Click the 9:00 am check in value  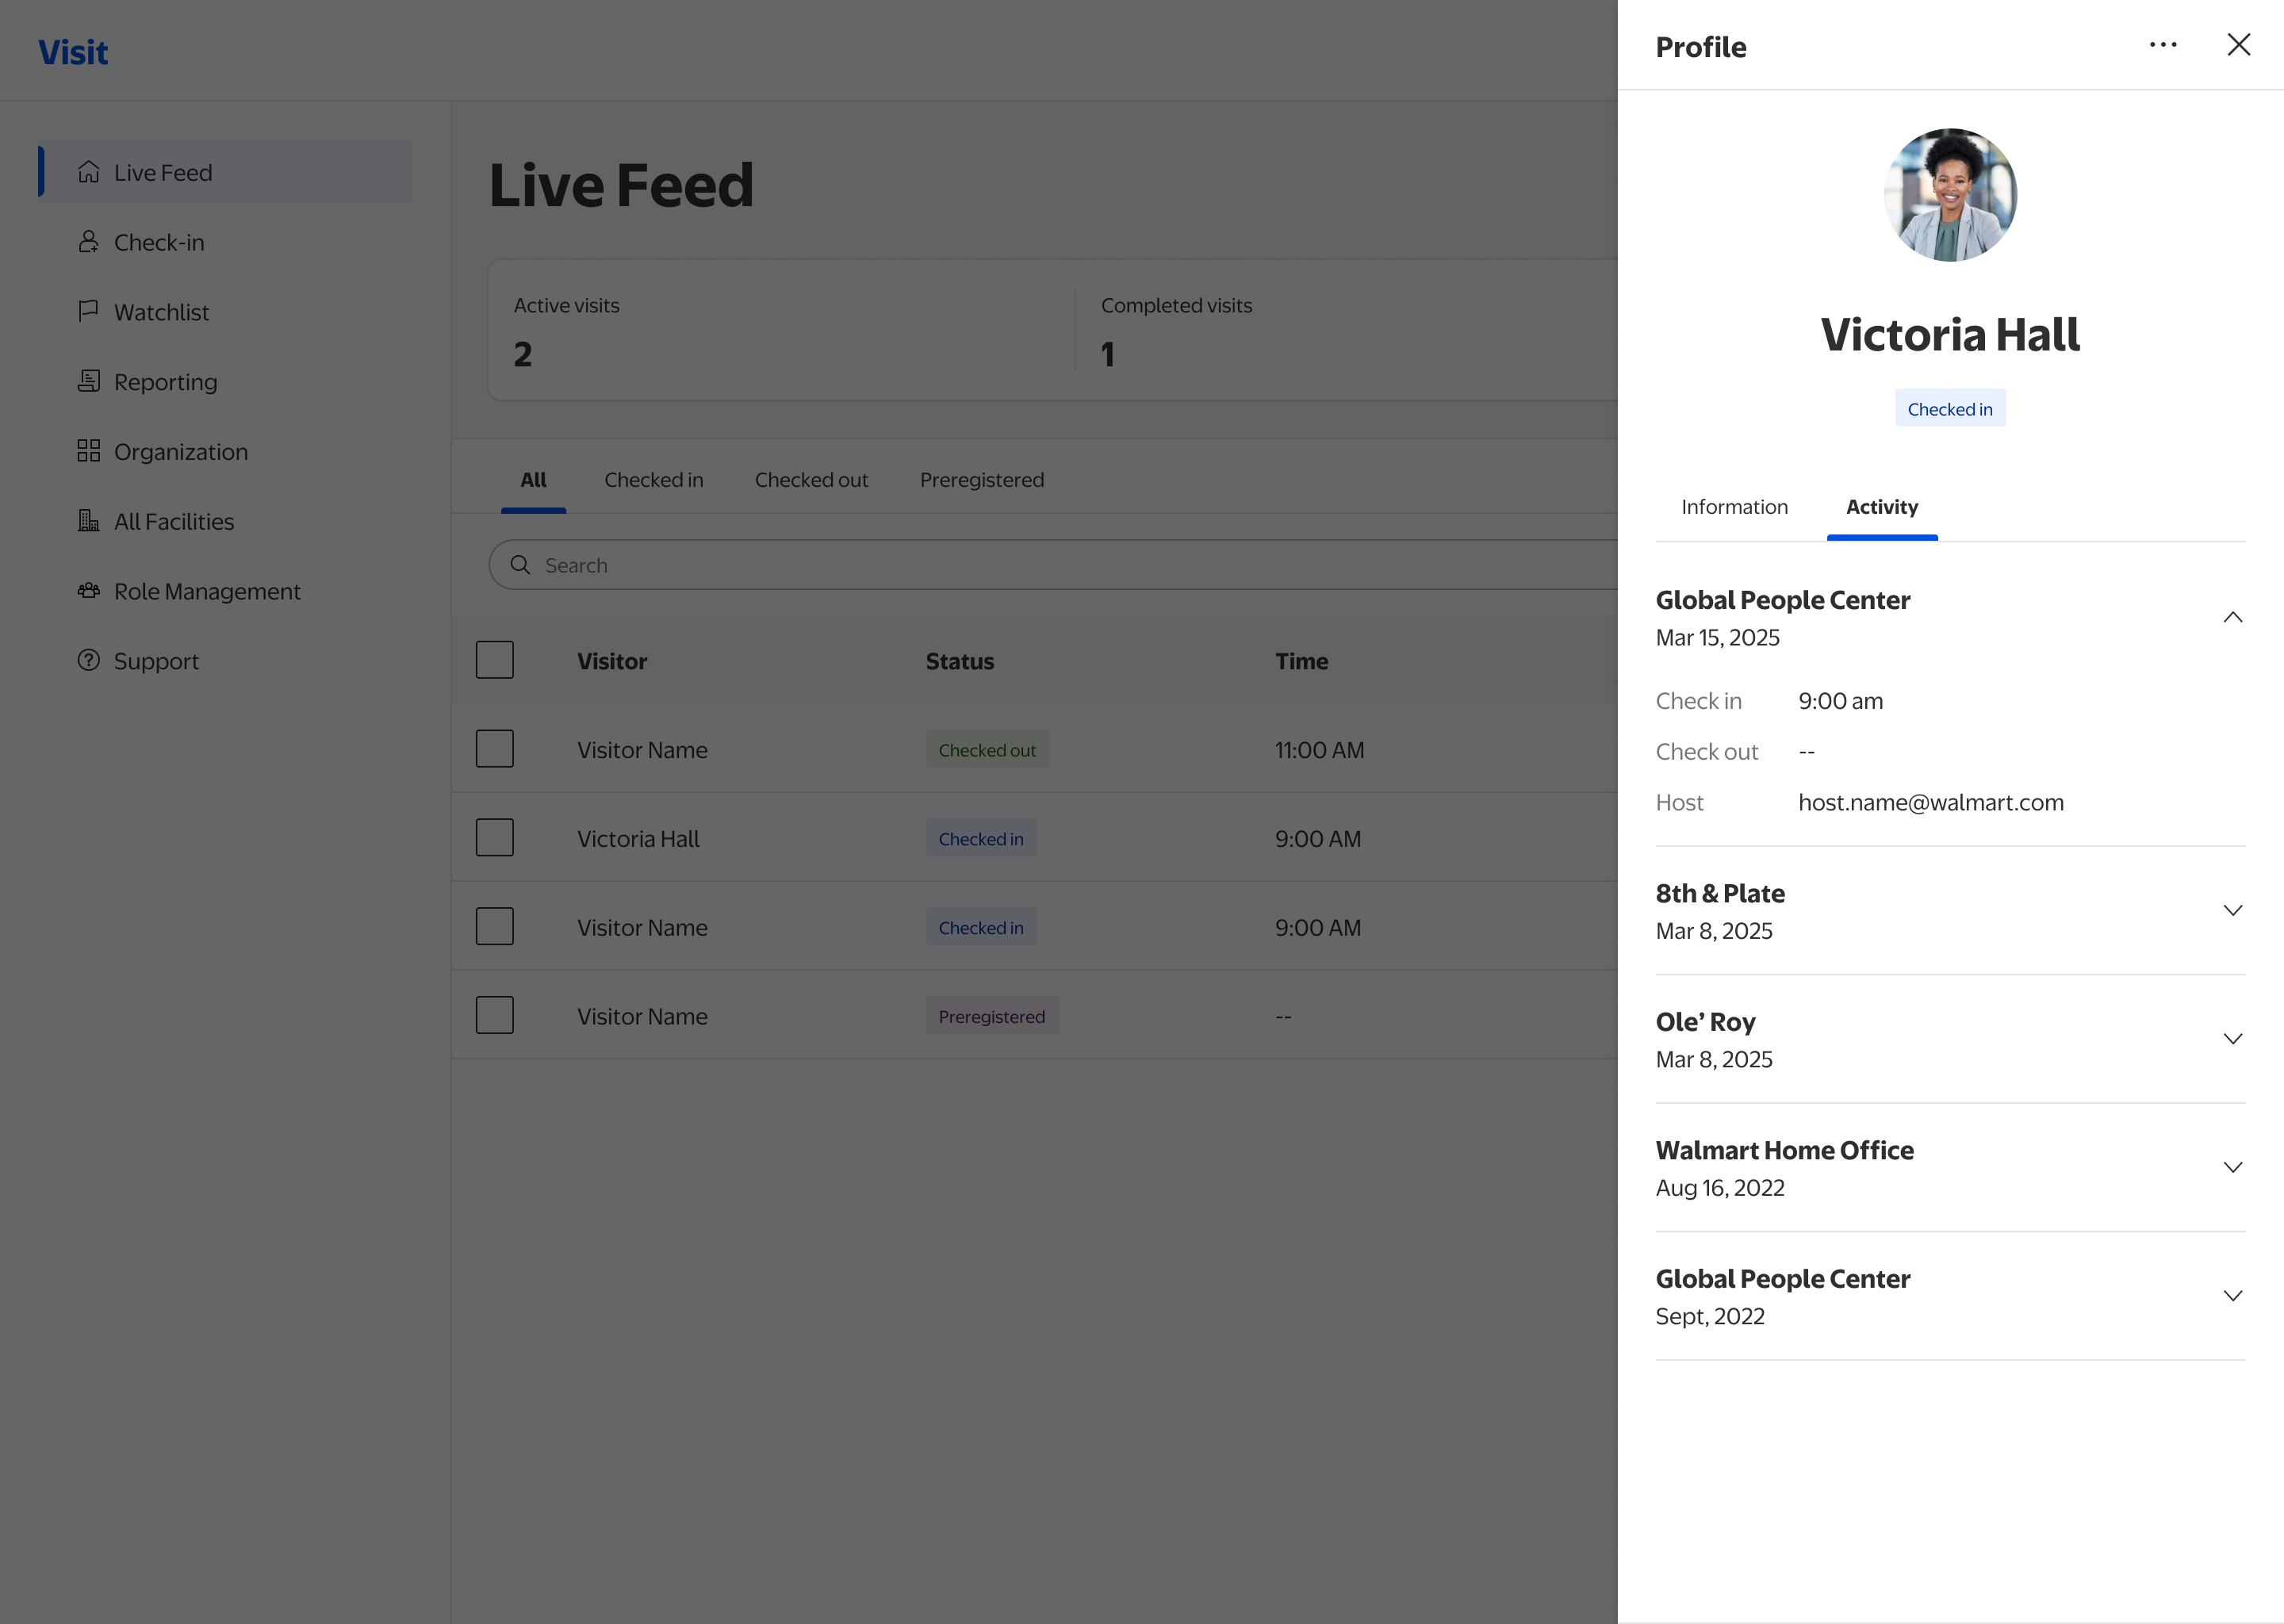point(1840,701)
